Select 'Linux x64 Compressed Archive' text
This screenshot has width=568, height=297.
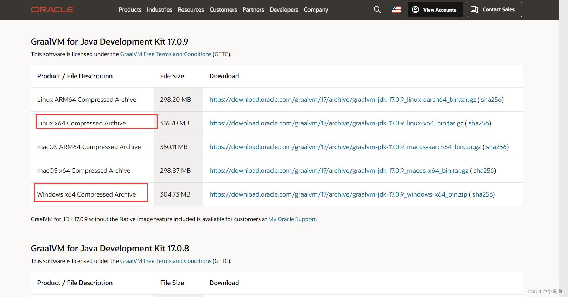click(81, 123)
